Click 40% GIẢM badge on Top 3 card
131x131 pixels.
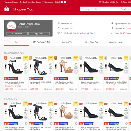point(76,58)
